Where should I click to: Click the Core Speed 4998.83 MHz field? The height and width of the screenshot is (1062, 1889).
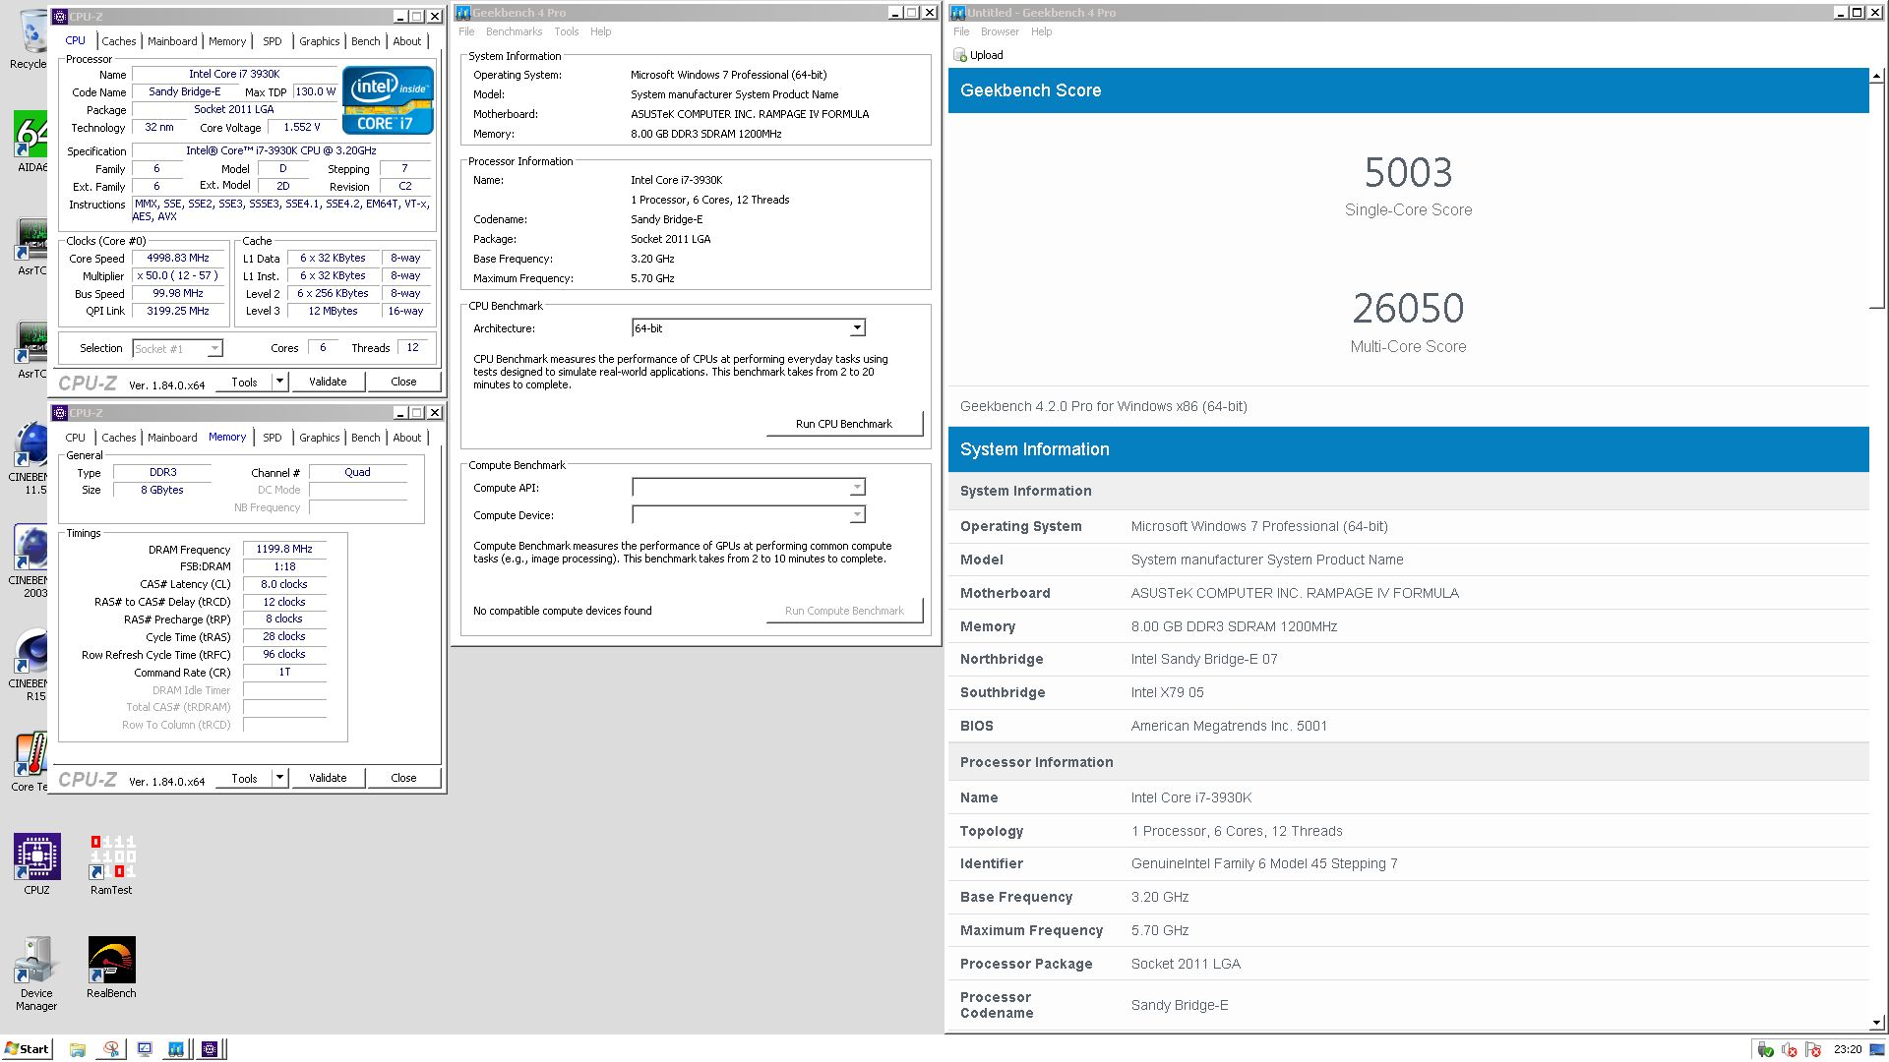(x=178, y=259)
